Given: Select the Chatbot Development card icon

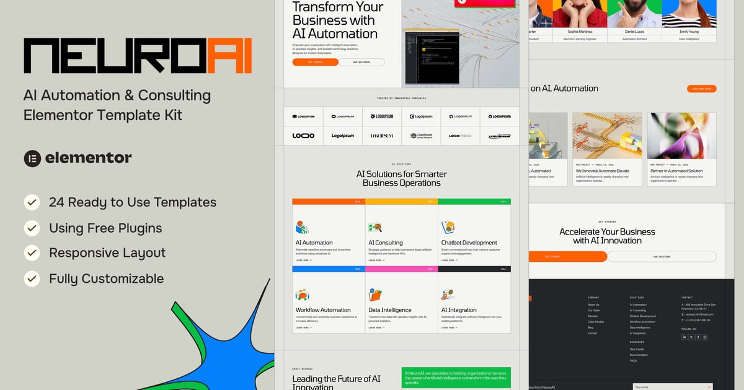Looking at the screenshot, I should pyautogui.click(x=448, y=227).
